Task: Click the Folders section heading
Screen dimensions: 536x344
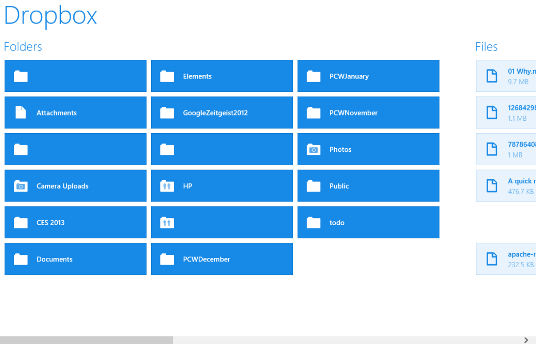Action: click(23, 47)
